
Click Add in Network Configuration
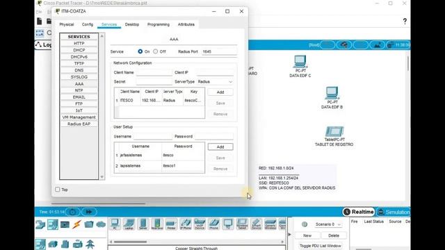[220, 92]
